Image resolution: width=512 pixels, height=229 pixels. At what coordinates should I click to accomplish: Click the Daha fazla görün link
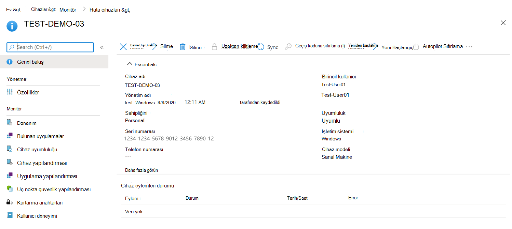142,170
